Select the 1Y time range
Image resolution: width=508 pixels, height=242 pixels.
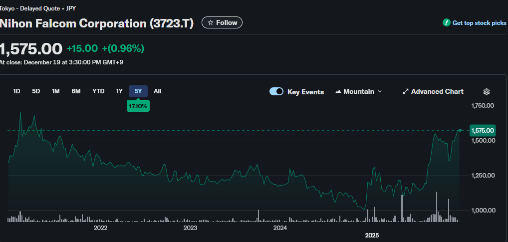119,91
